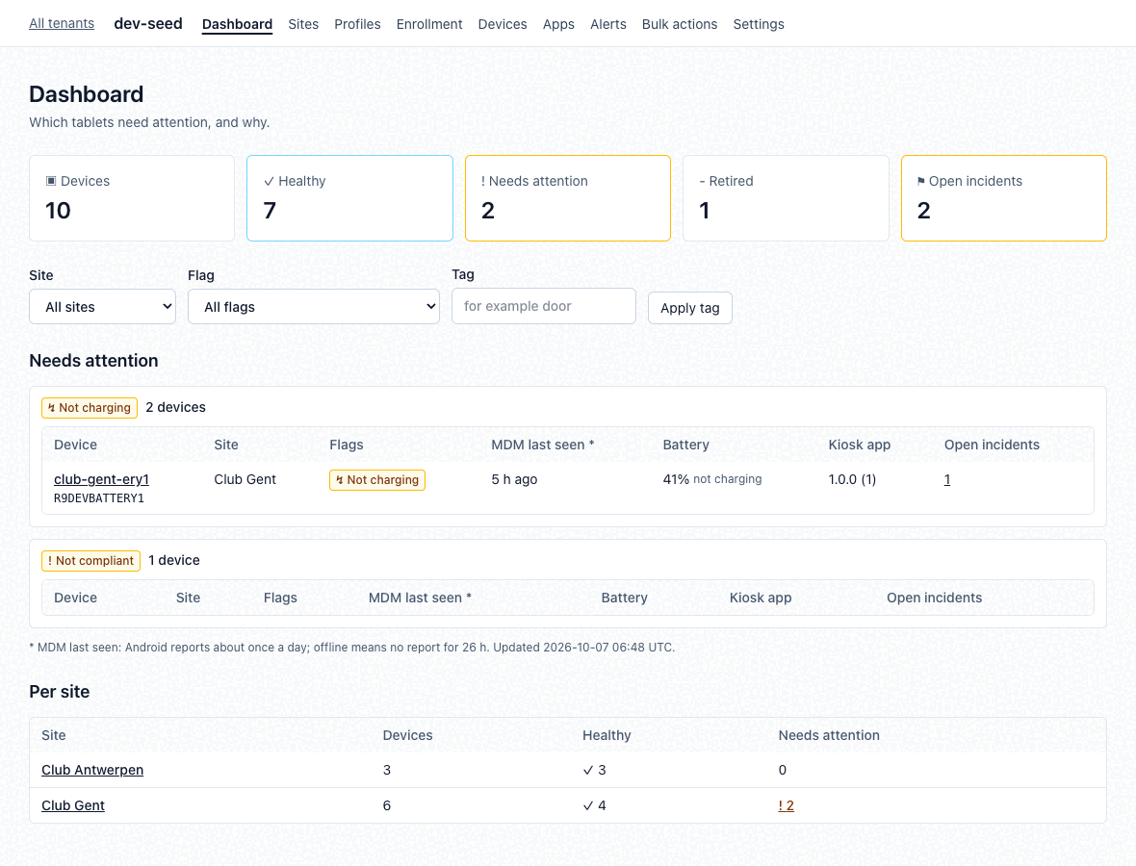This screenshot has width=1136, height=866.
Task: Click the Kiosk app header in Not compliant table
Action: [x=760, y=598]
